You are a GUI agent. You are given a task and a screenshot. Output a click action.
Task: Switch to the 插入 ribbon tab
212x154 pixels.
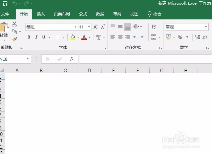41,14
